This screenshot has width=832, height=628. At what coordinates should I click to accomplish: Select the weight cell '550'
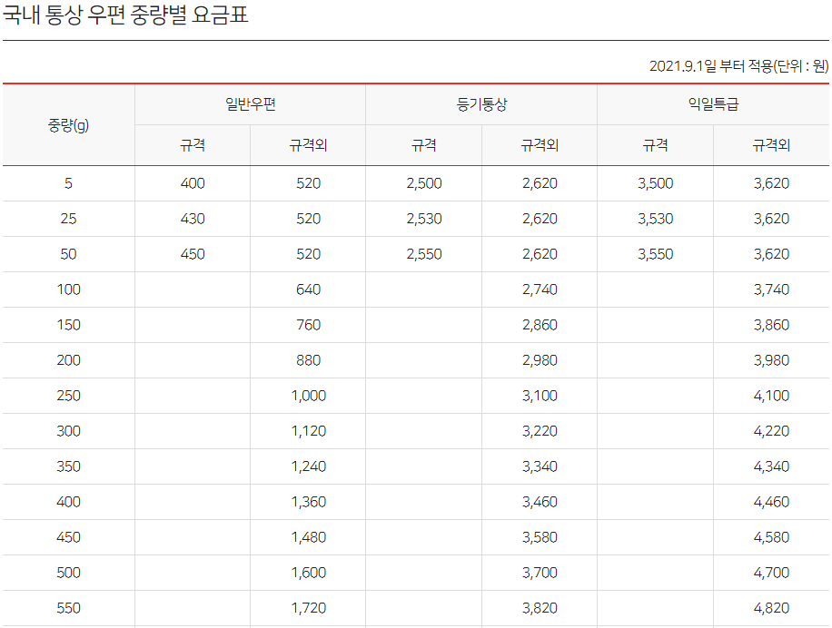[68, 608]
